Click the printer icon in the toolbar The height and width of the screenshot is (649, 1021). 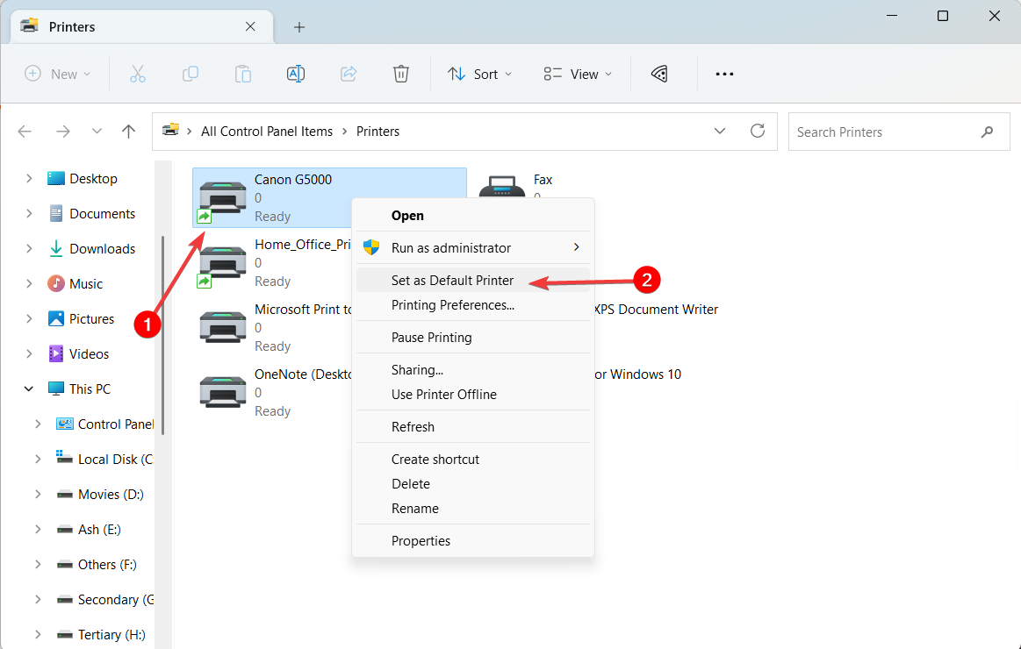tap(658, 74)
